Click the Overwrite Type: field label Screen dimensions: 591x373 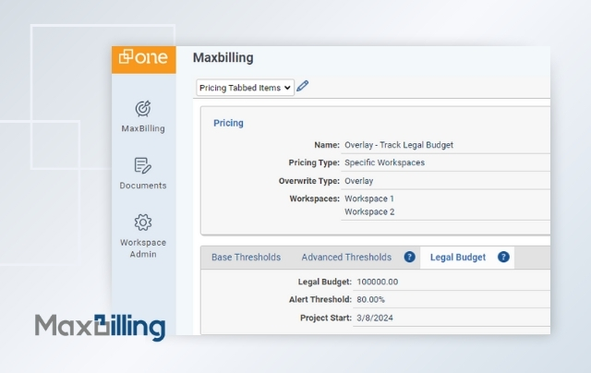pyautogui.click(x=309, y=181)
